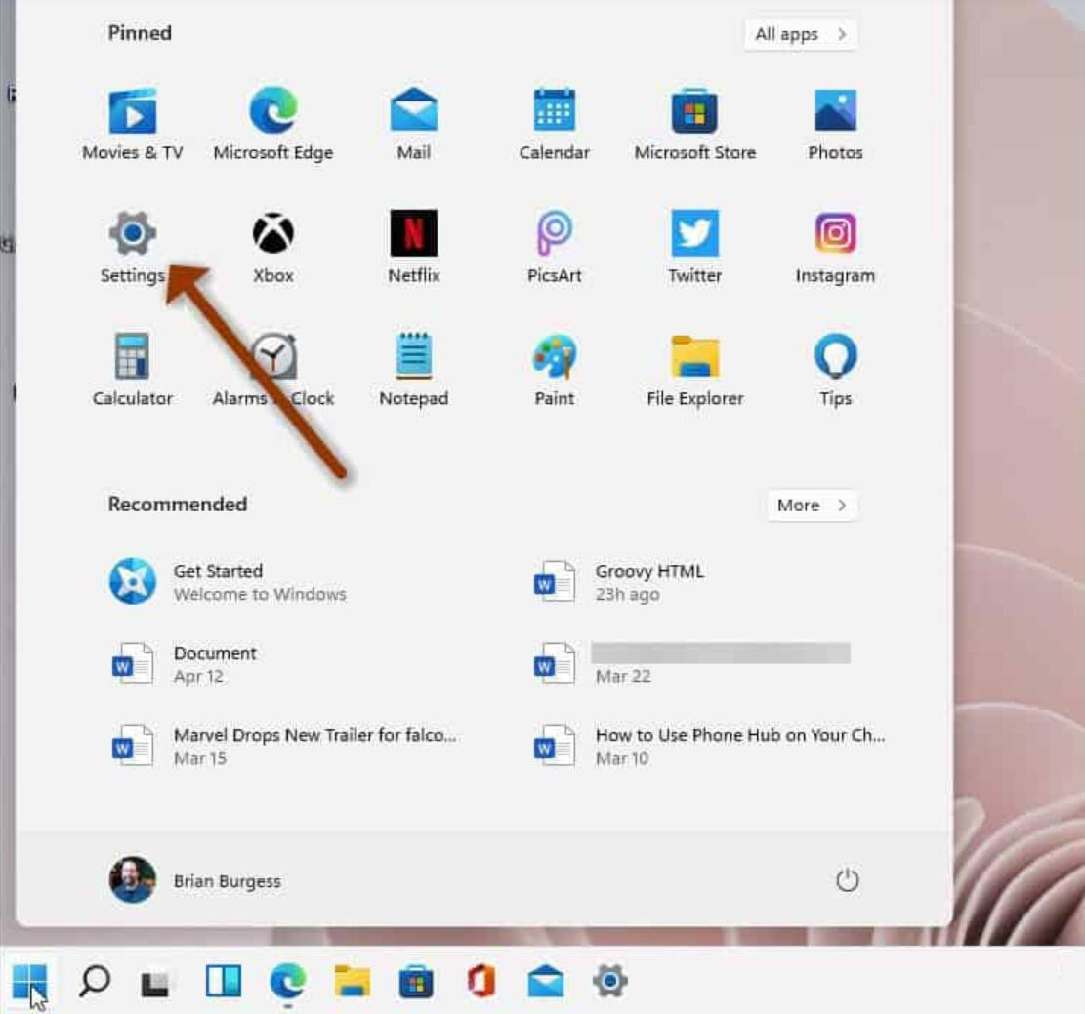Click the Brian Burgess account name
This screenshot has width=1085, height=1014.
click(x=227, y=879)
